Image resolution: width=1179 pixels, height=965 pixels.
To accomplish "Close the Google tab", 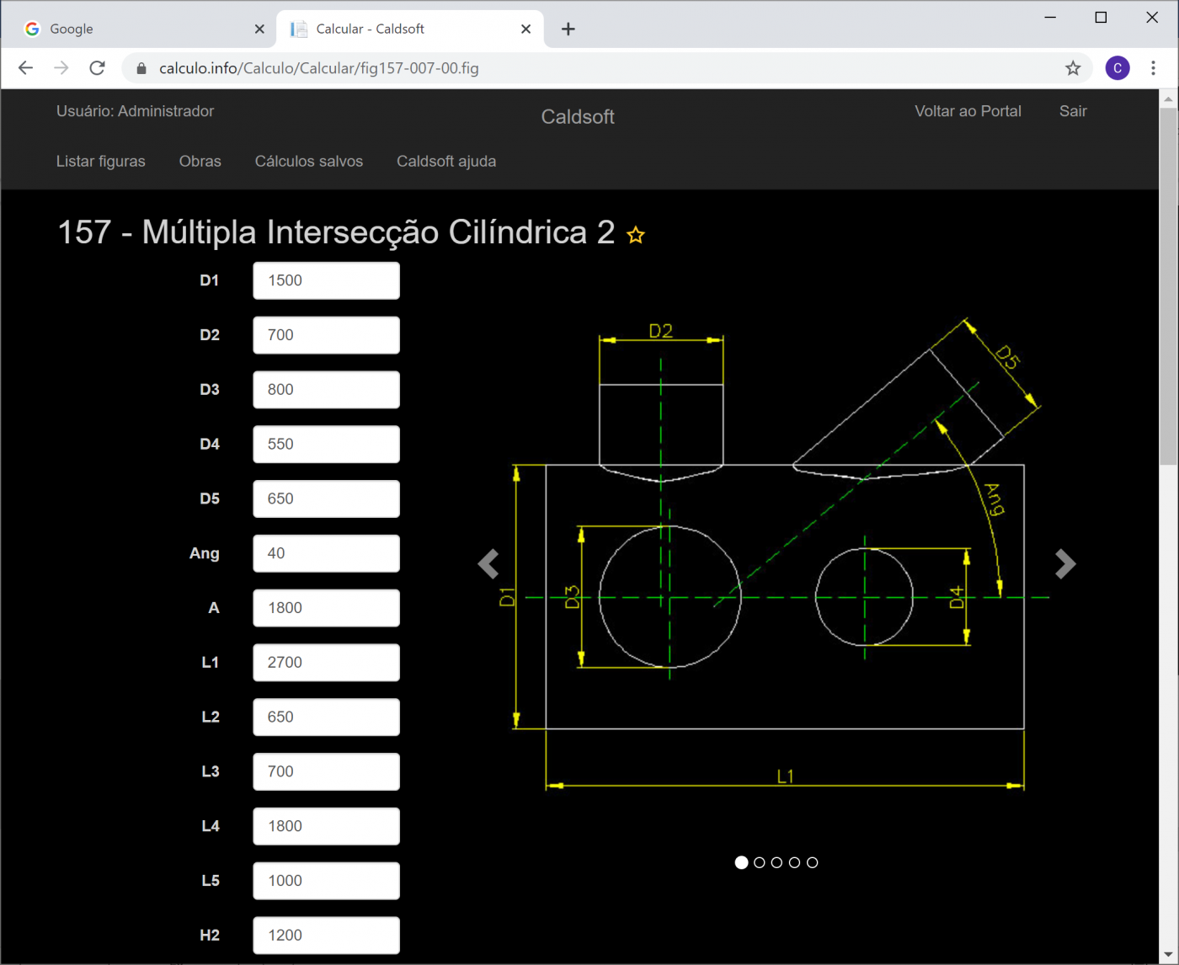I will pos(259,29).
